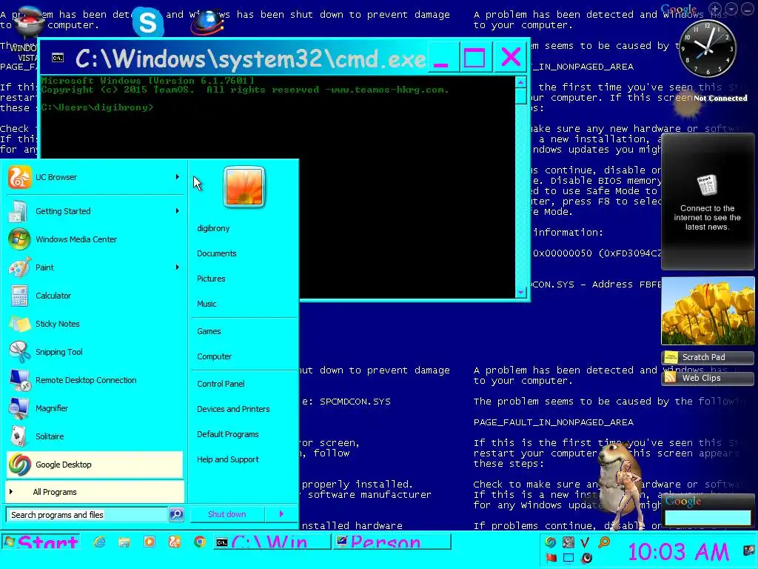Click Skype desktop icon
Screen dimensions: 758x569
point(147,21)
